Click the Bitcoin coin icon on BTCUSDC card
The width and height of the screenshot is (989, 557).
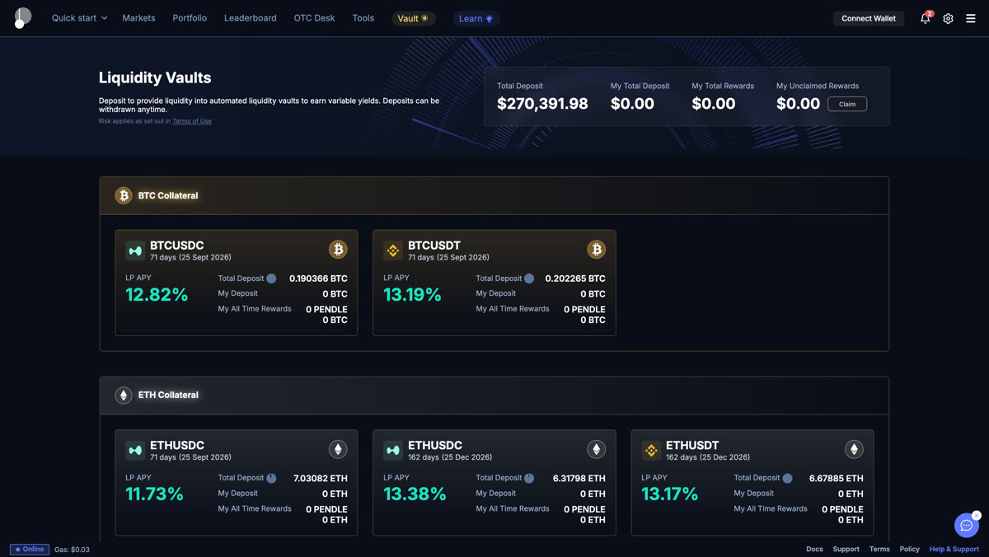point(338,249)
